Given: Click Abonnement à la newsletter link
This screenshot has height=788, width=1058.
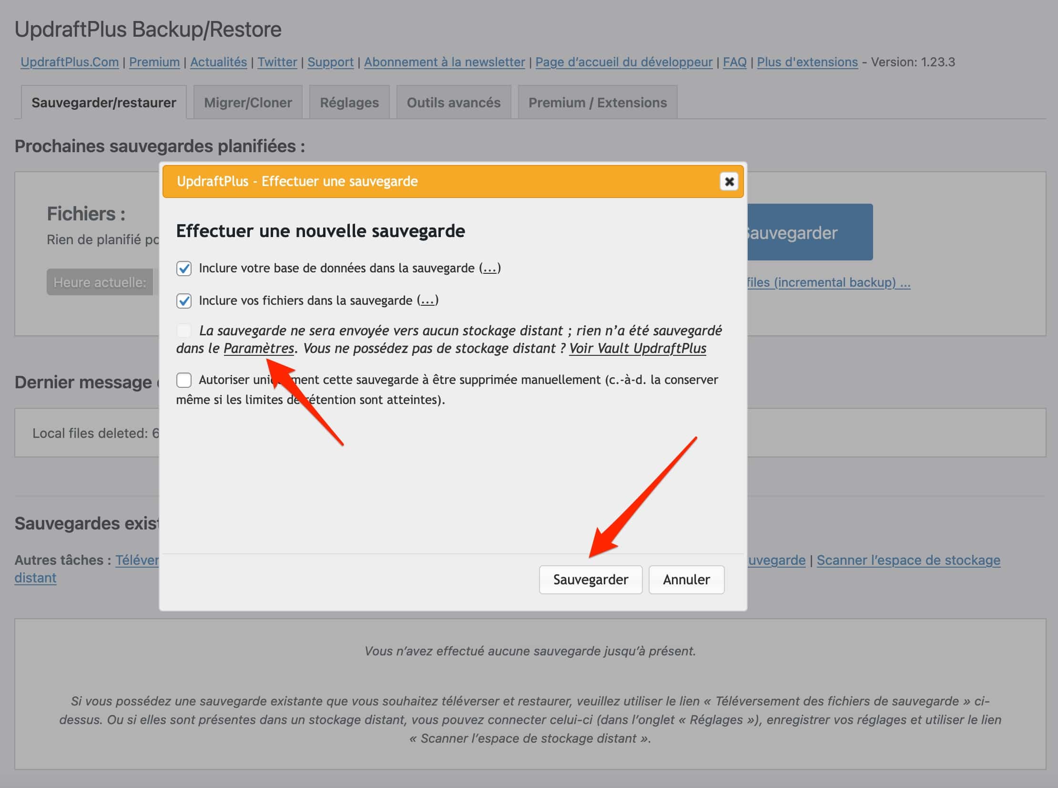Looking at the screenshot, I should tap(445, 62).
